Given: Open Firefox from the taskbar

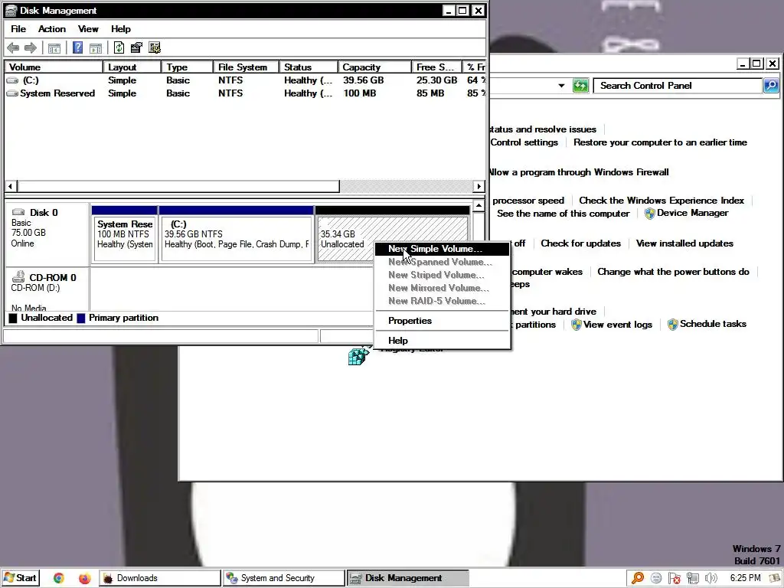Looking at the screenshot, I should coord(84,578).
